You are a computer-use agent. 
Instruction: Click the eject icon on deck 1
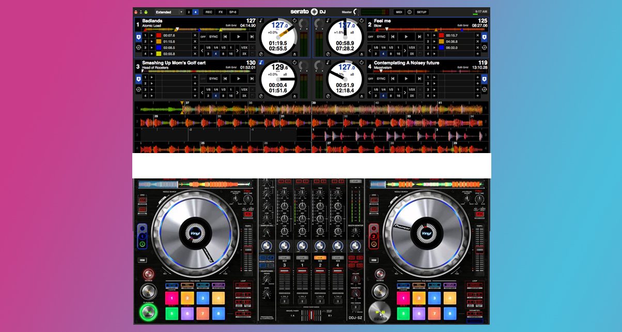(x=295, y=53)
